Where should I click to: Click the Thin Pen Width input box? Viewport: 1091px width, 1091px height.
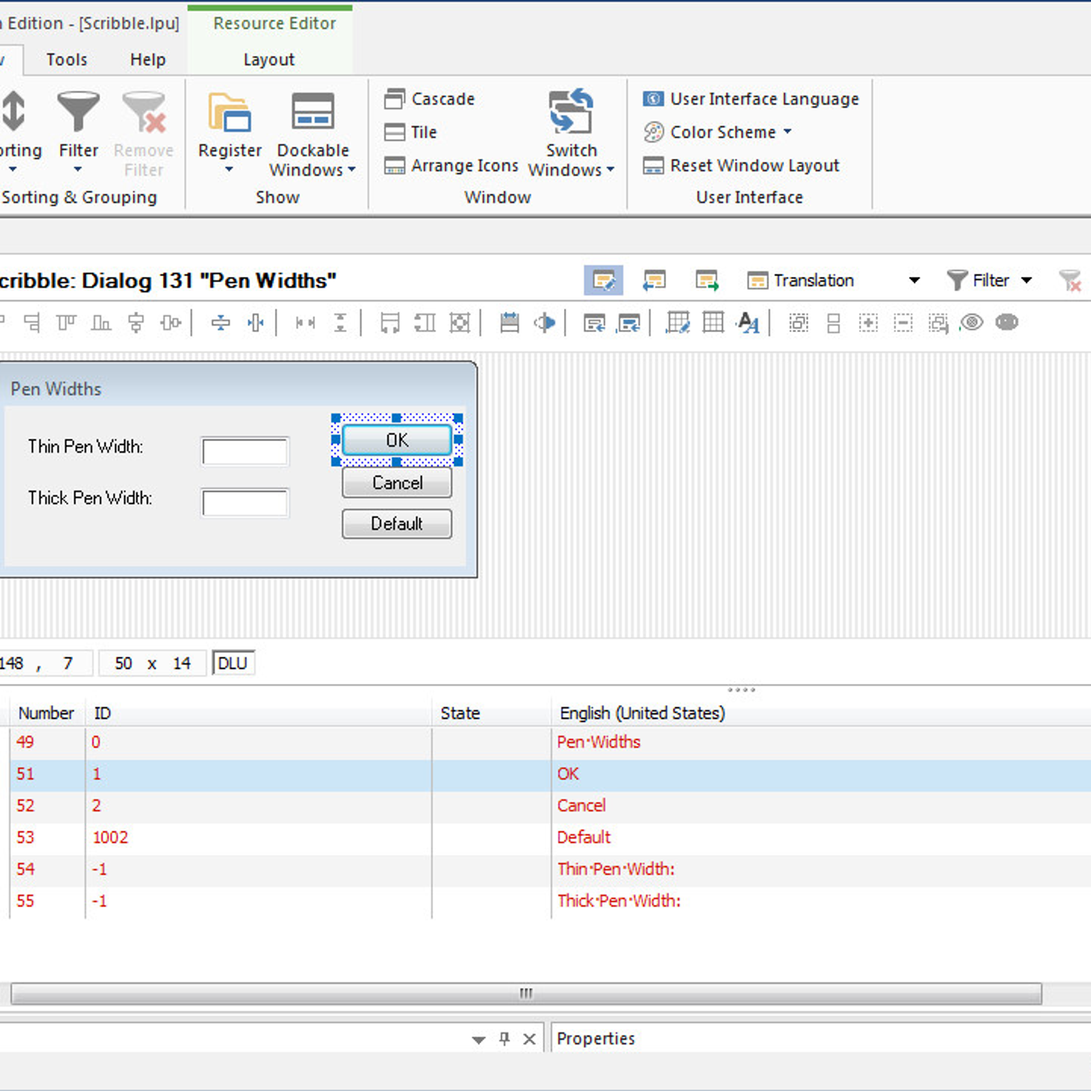click(245, 451)
